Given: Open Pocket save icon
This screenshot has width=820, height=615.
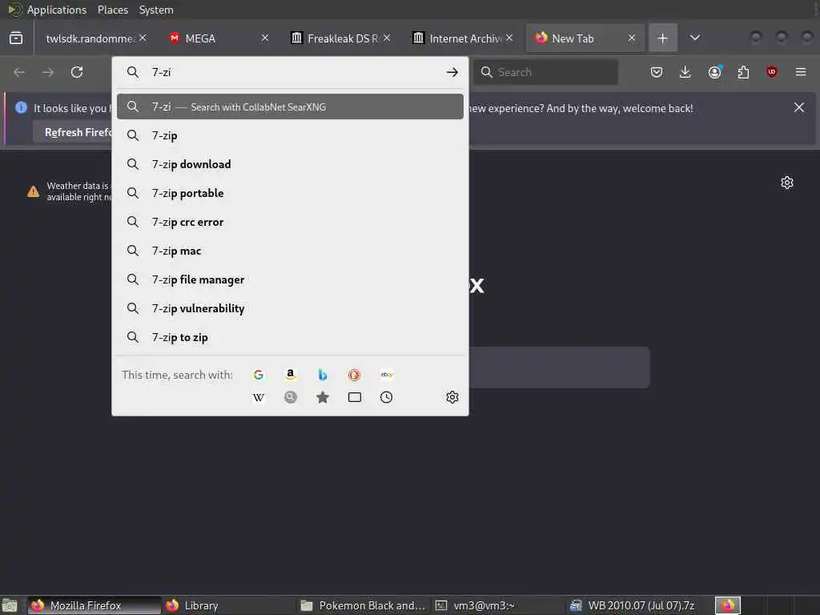Looking at the screenshot, I should (x=657, y=72).
